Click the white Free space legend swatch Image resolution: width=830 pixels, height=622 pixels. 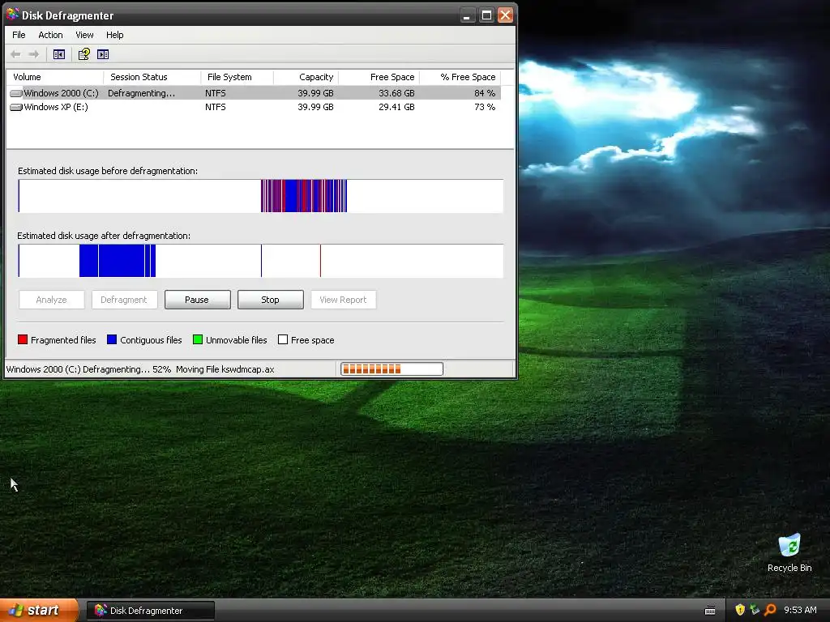click(x=283, y=339)
